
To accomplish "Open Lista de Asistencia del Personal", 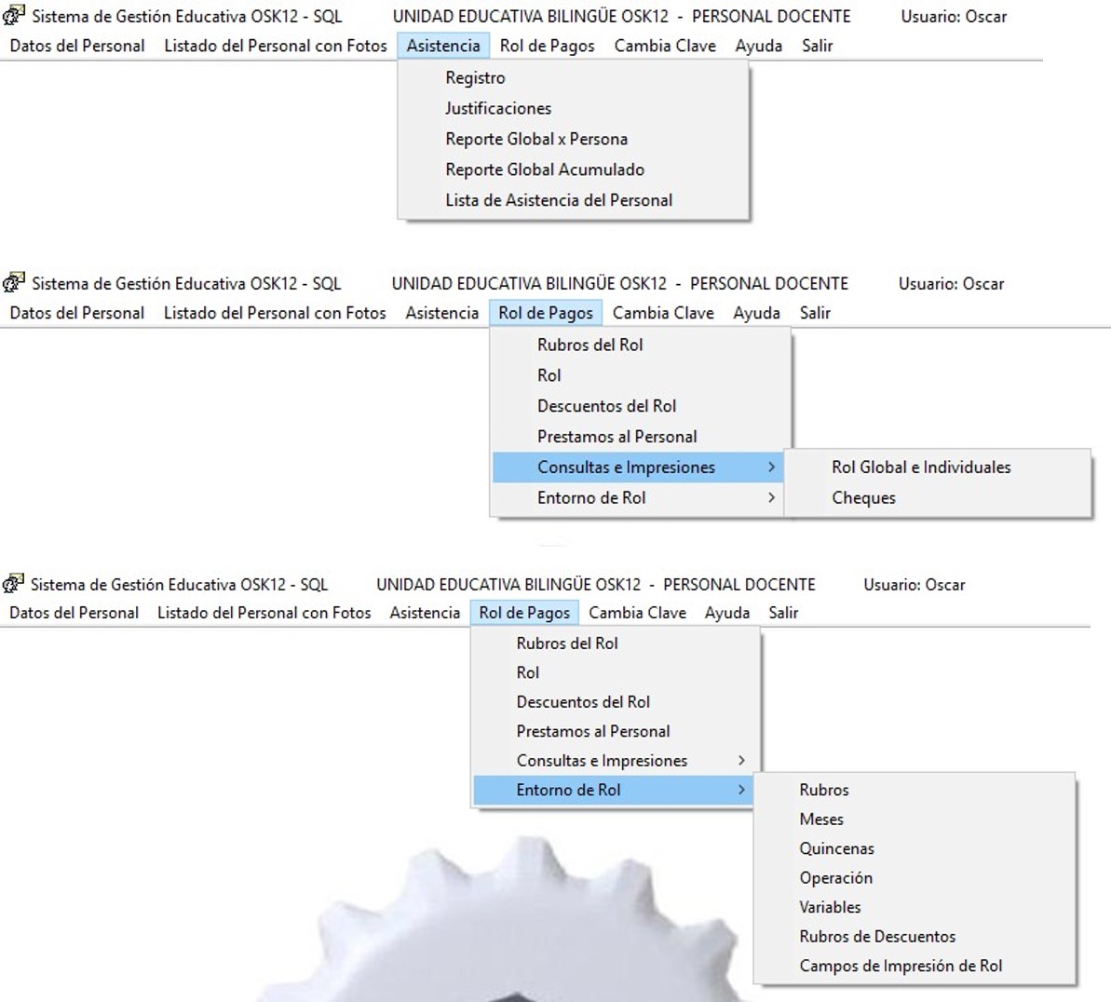I will coord(558,201).
